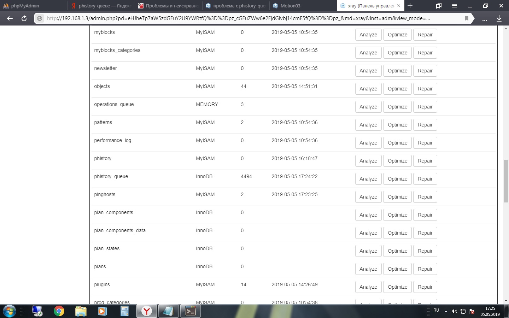Select the xray (Панель управления) tab
The width and height of the screenshot is (509, 318).
point(371,6)
